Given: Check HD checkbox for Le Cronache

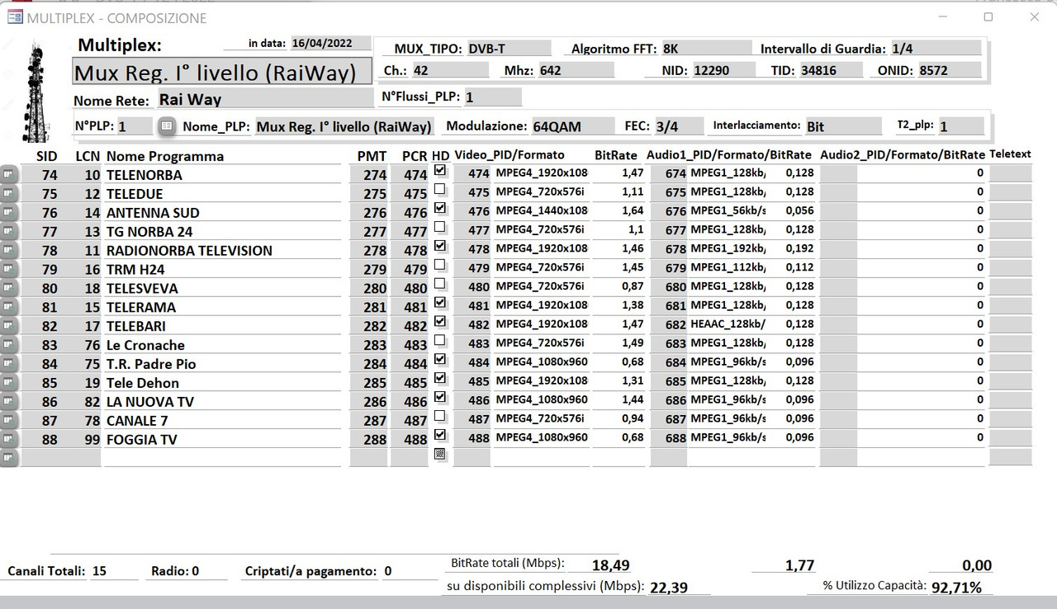Looking at the screenshot, I should [440, 340].
